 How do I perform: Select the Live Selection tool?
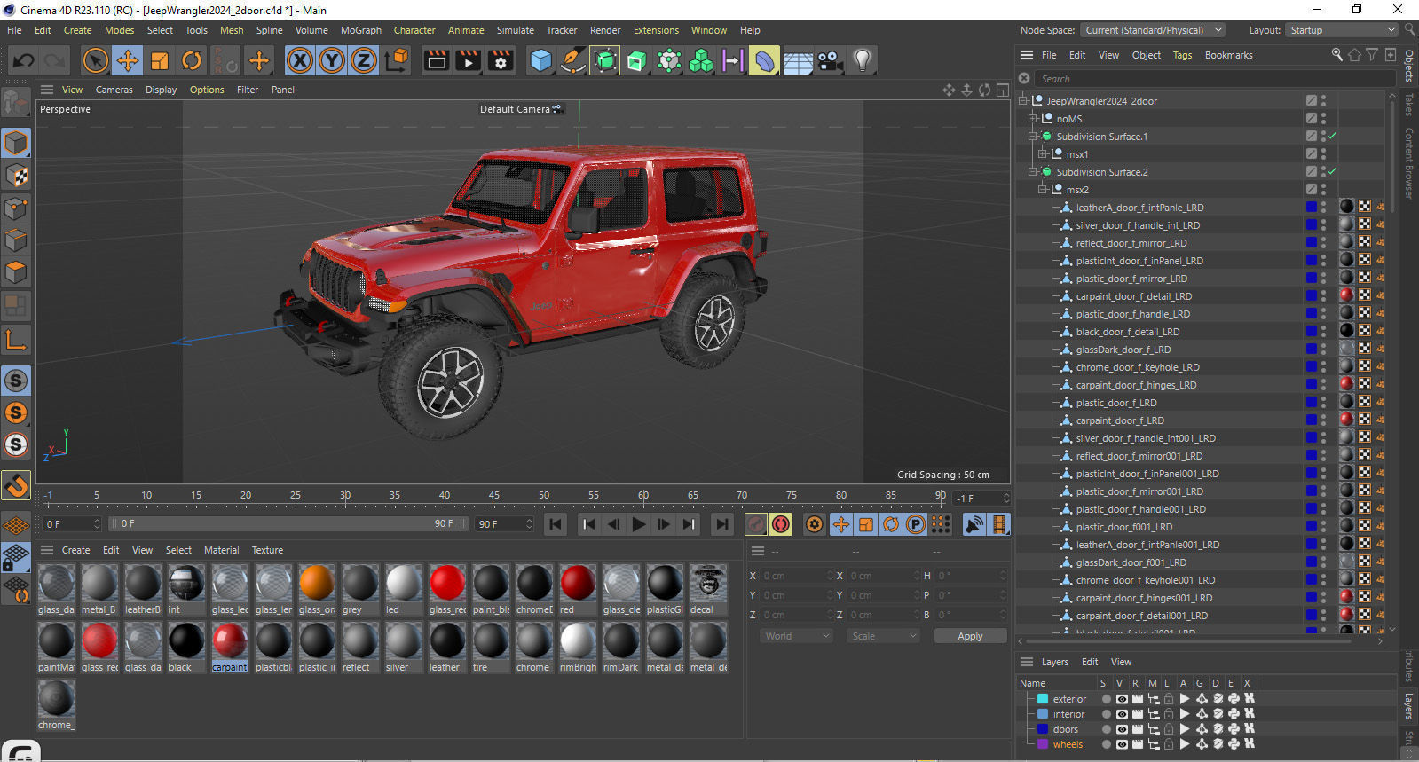95,60
